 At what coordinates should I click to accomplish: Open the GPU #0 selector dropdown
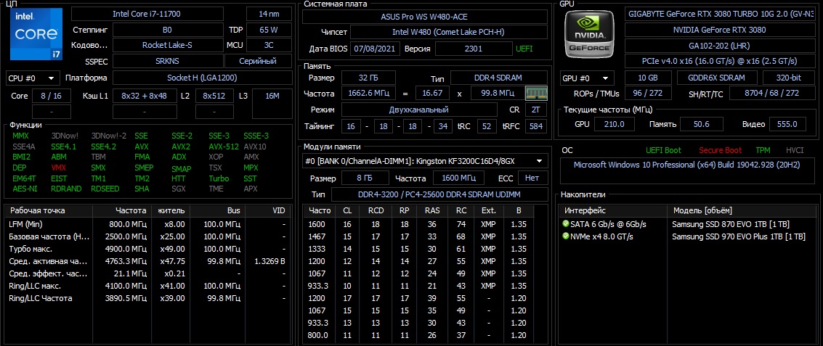(586, 78)
